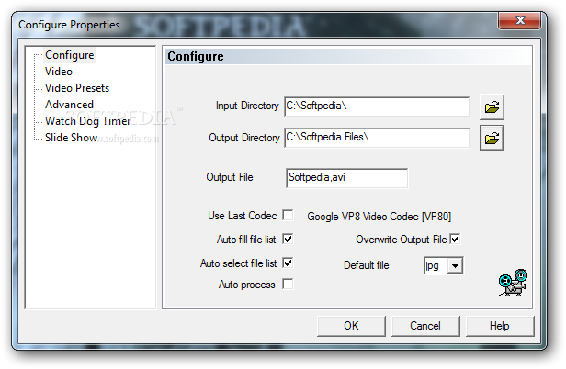The image size is (566, 369).
Task: Click the Output File name field
Action: tap(347, 178)
